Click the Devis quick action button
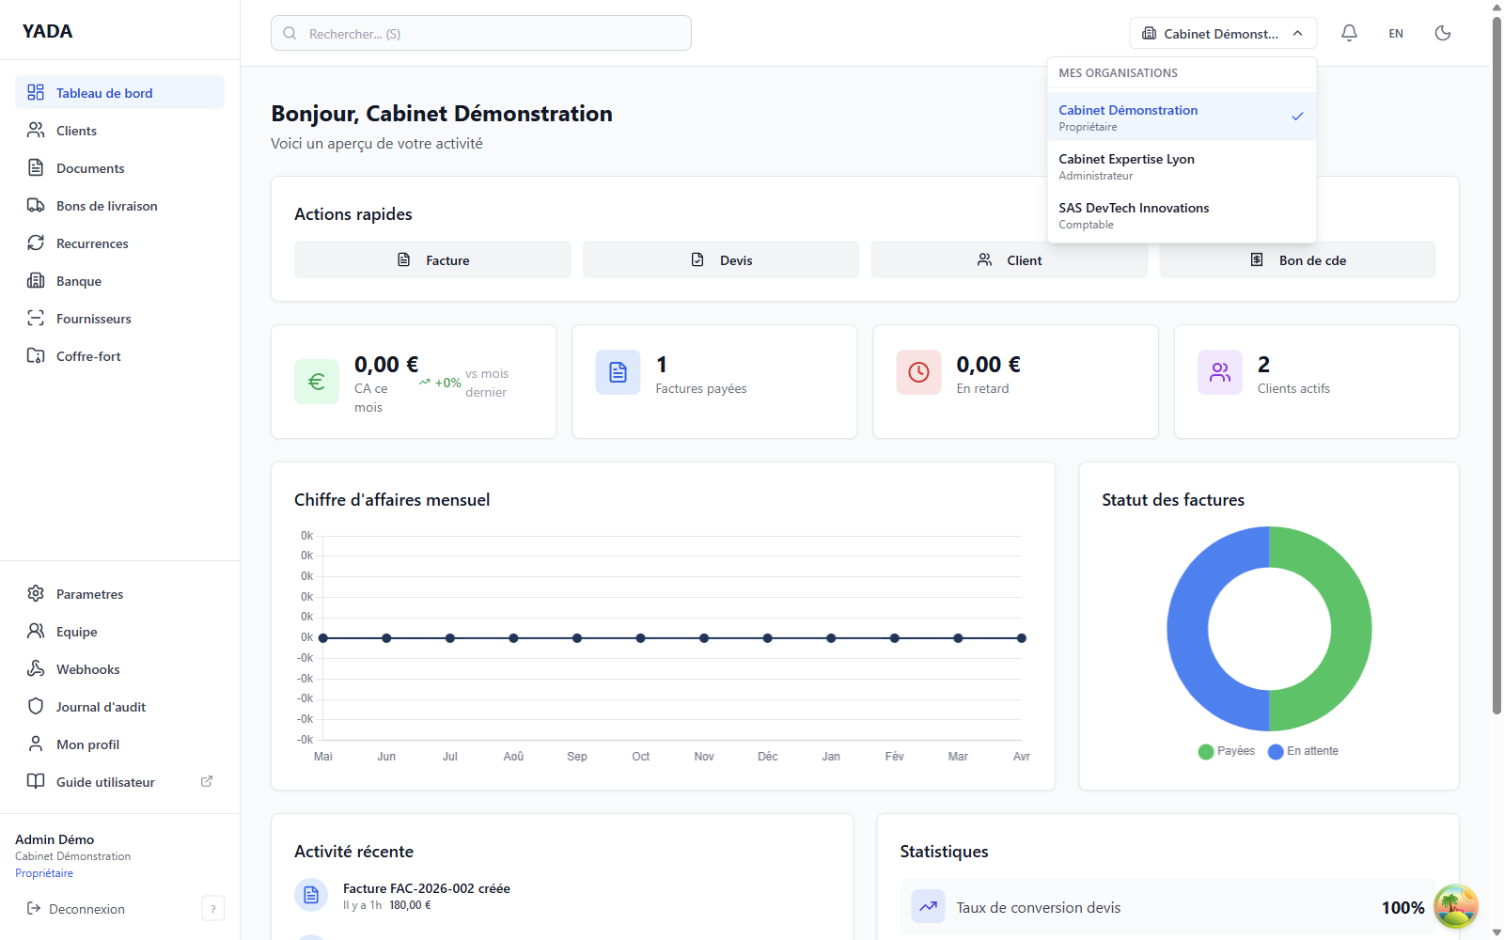 [721, 260]
